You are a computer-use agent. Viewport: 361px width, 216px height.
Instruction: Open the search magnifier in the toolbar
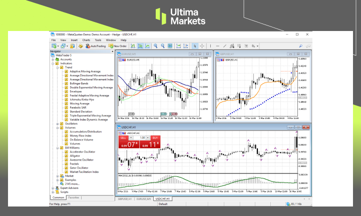tap(301, 46)
